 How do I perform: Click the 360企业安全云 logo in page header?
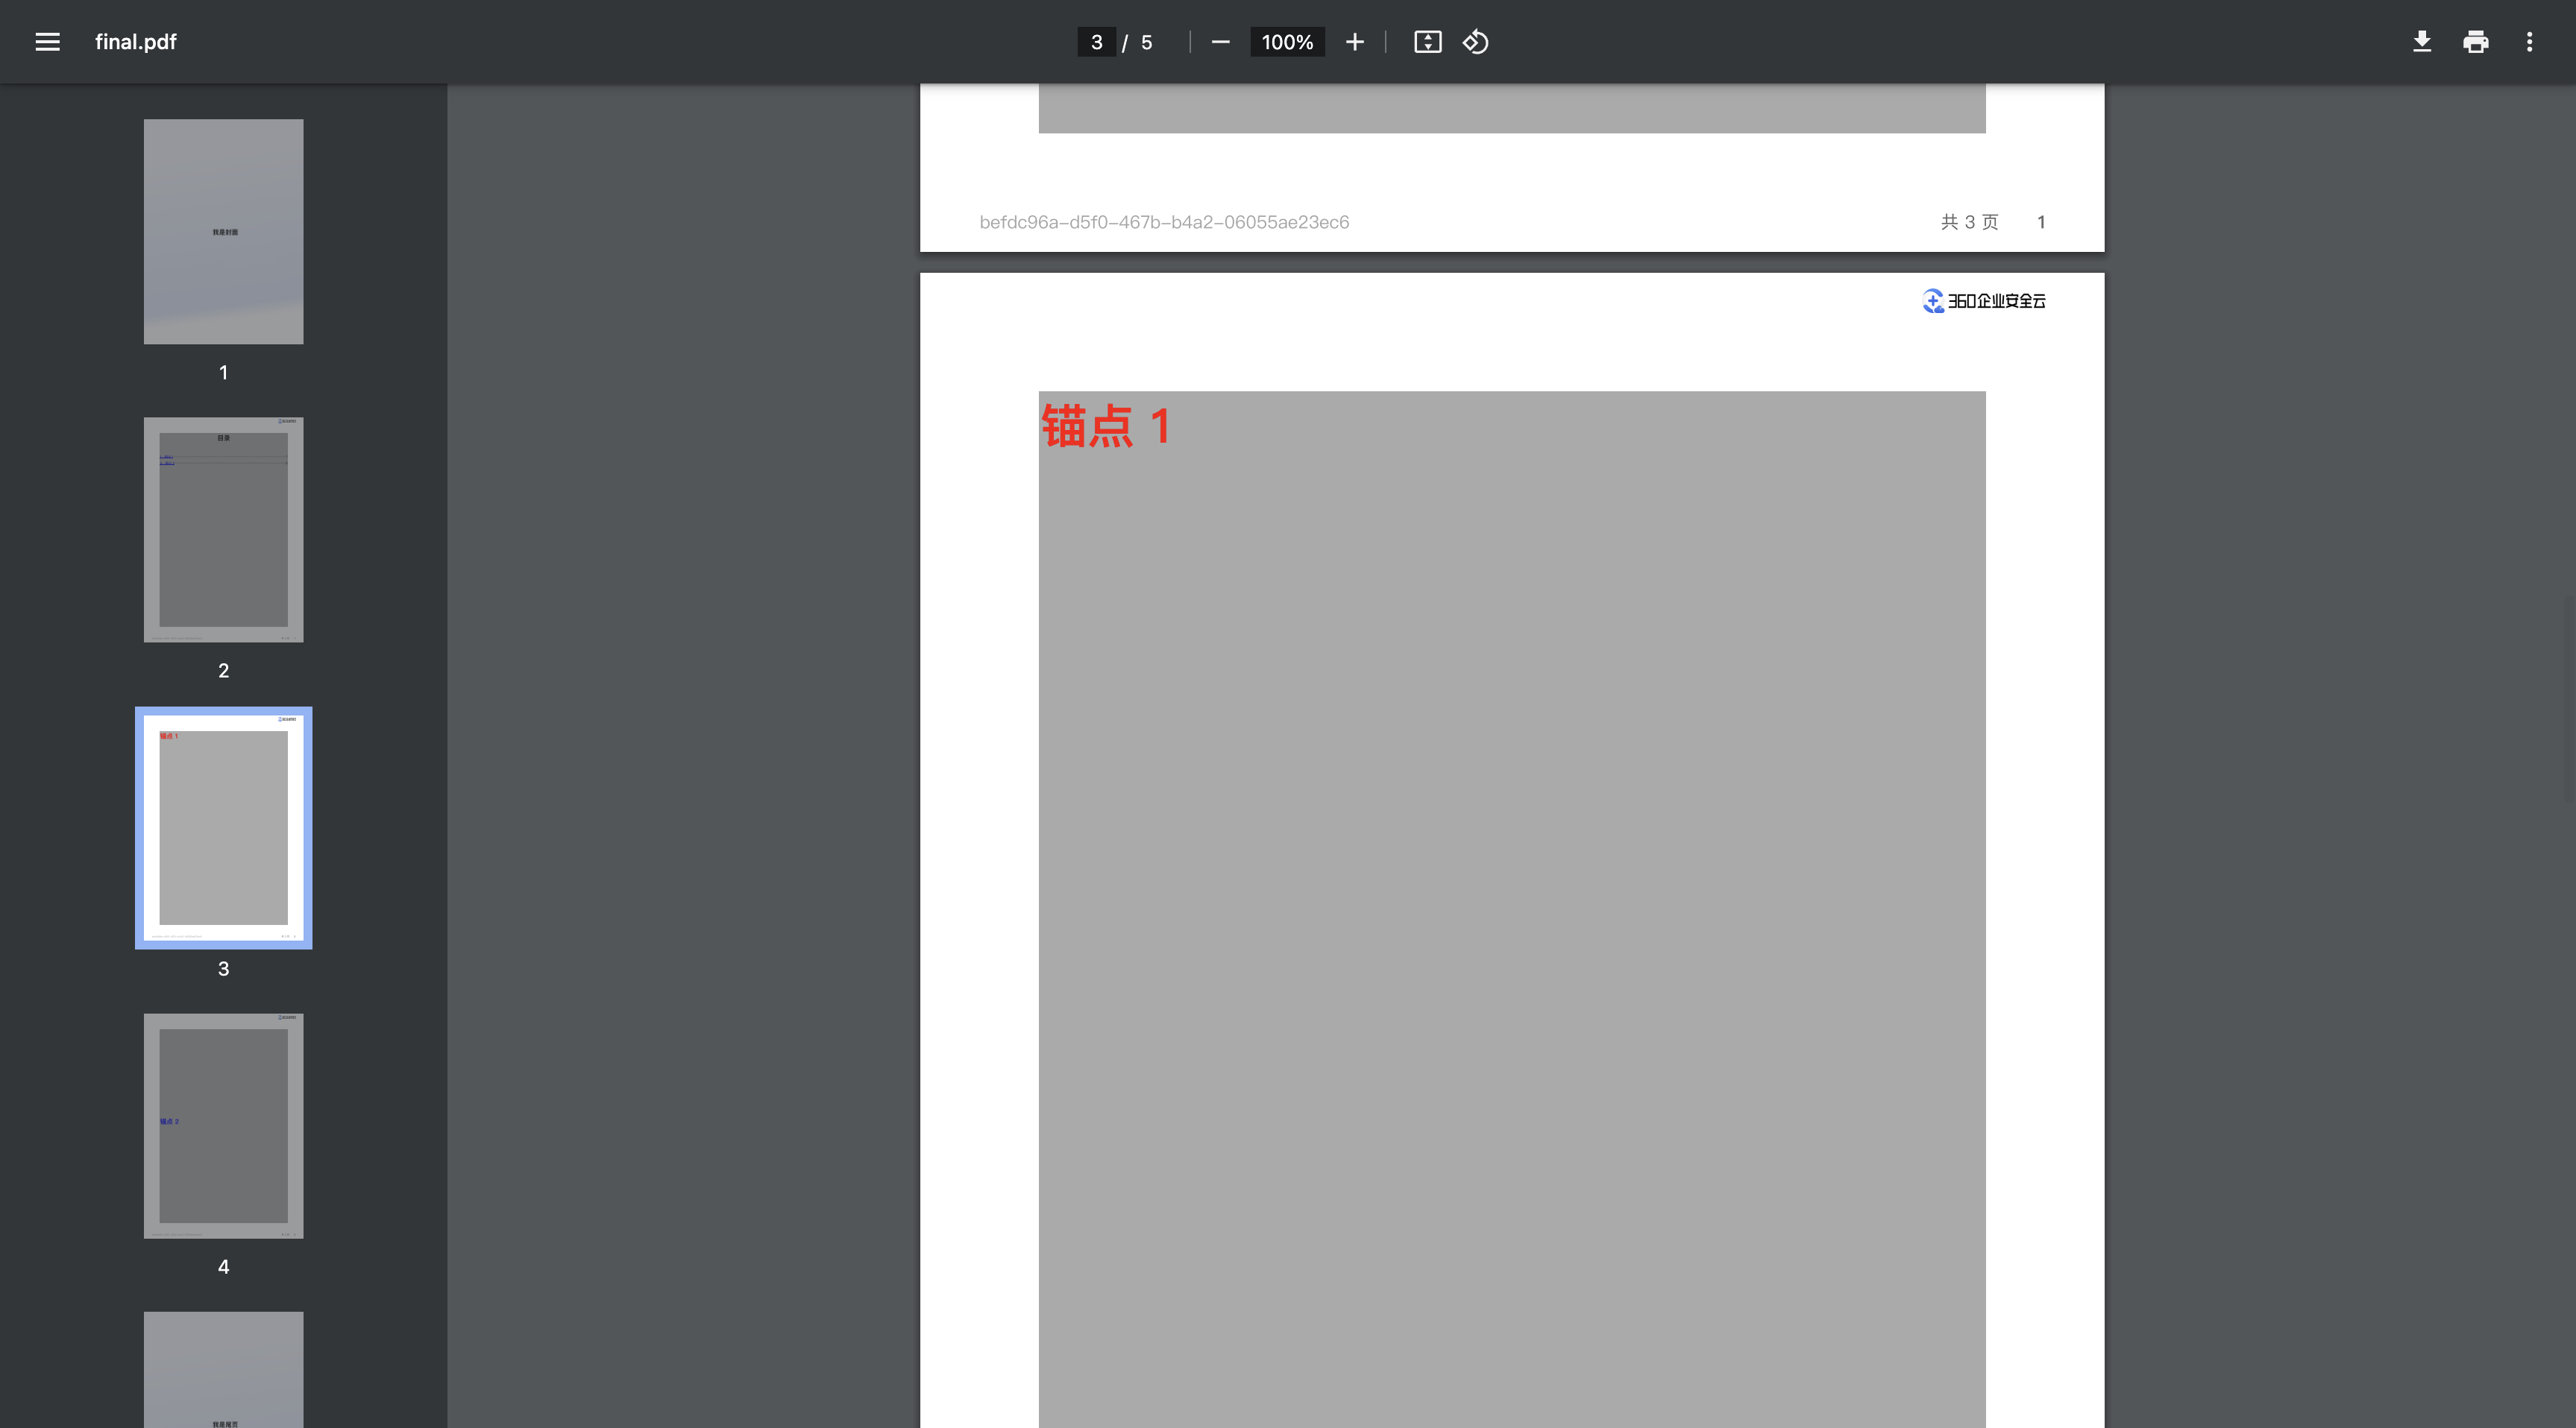click(1984, 301)
